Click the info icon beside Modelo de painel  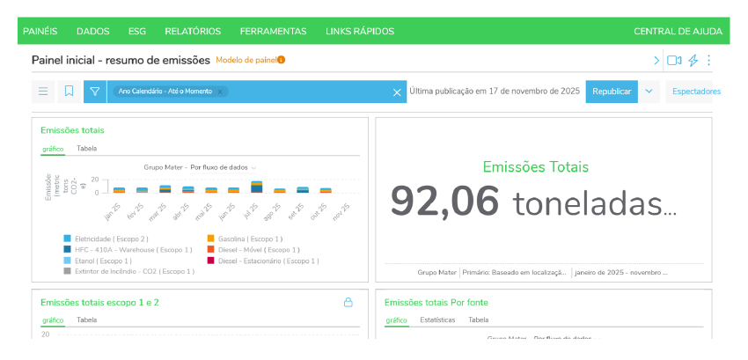(282, 60)
